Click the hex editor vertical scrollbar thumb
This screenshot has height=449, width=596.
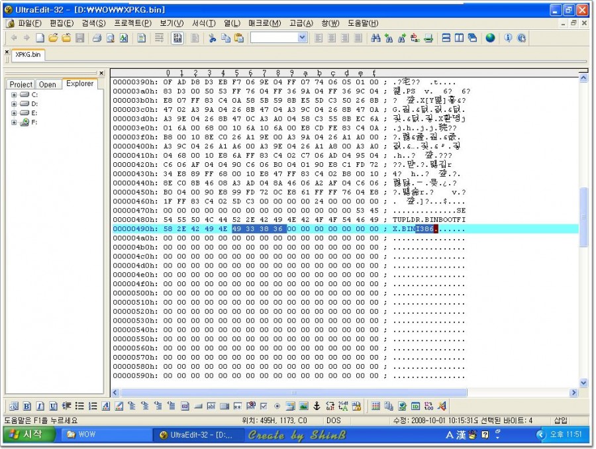pos(583,217)
